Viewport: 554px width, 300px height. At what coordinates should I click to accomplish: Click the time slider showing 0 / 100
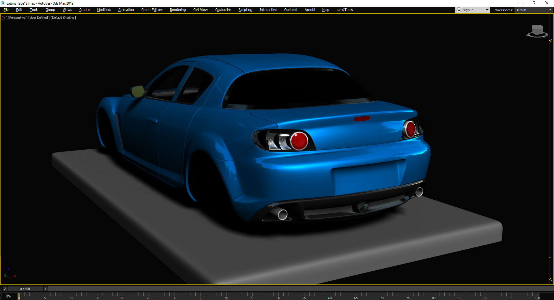(x=25, y=289)
